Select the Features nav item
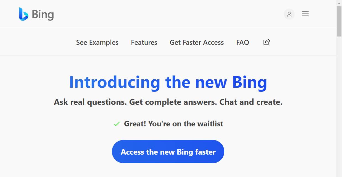The height and width of the screenshot is (177, 342). click(x=144, y=42)
